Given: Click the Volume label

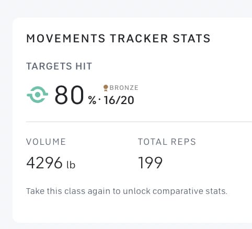Looking at the screenshot, I should click(46, 142).
